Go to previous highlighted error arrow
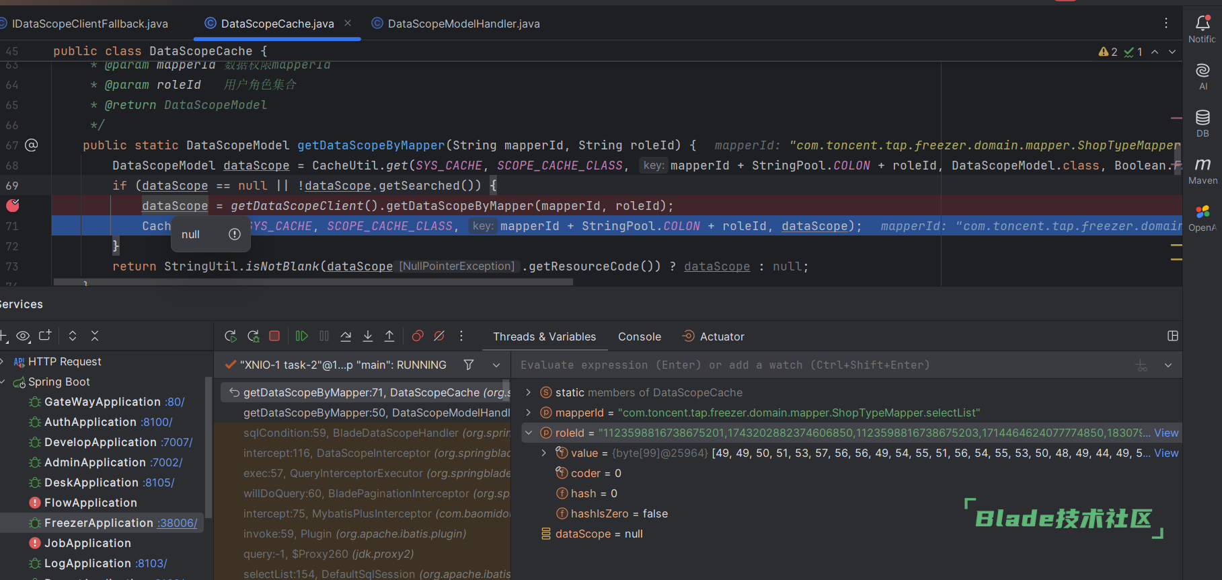 (x=1155, y=52)
